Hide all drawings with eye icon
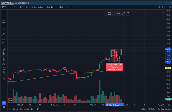 pos(4,73)
